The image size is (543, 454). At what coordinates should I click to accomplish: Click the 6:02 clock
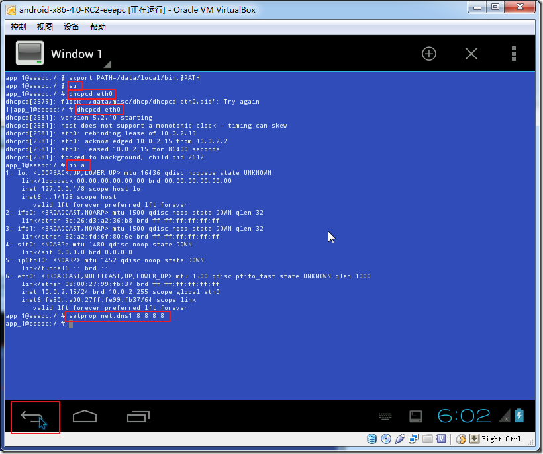click(464, 416)
